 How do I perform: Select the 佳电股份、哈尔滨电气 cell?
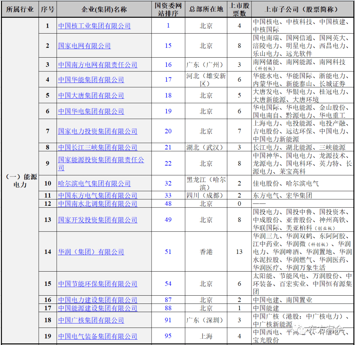[302, 183]
